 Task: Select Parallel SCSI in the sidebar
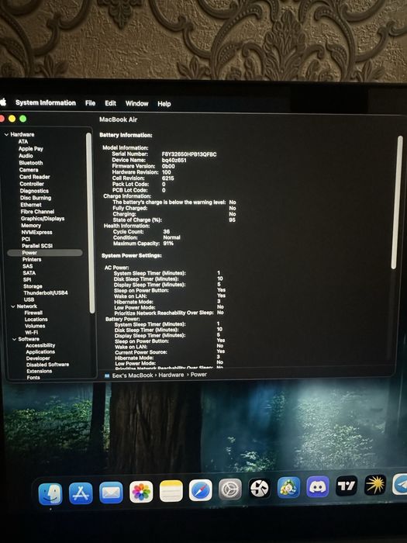point(37,246)
